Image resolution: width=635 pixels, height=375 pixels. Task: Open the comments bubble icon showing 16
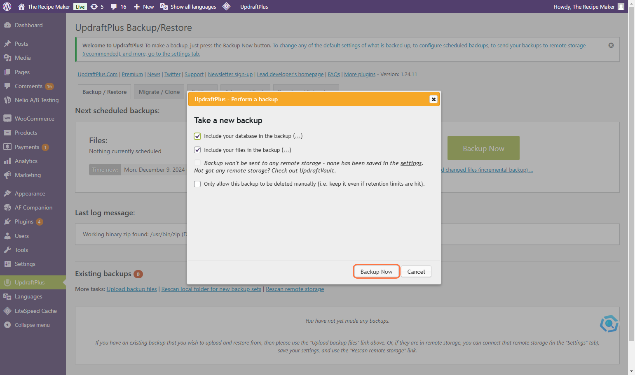(x=114, y=7)
